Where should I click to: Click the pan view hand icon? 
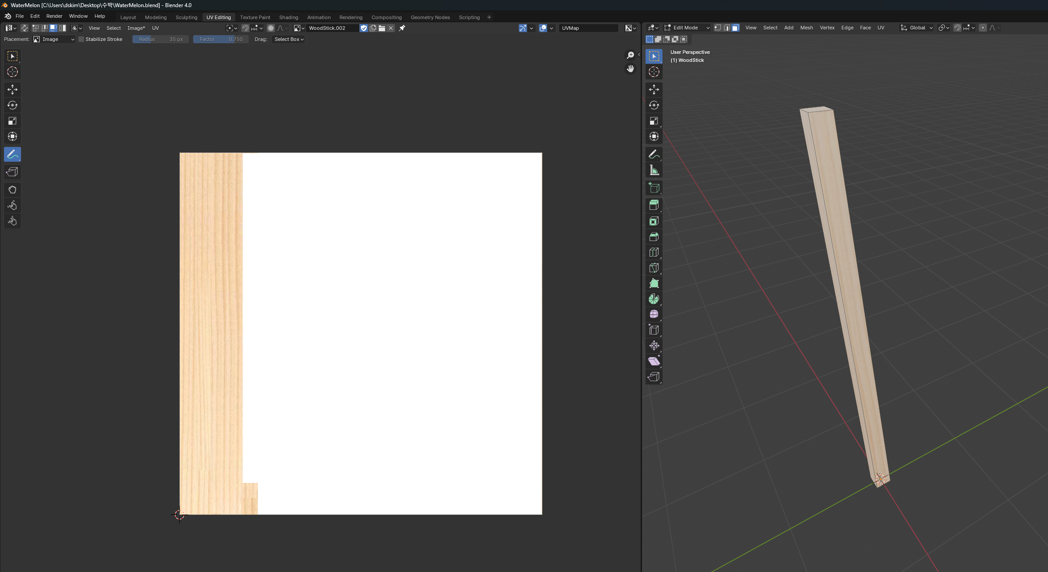click(630, 69)
